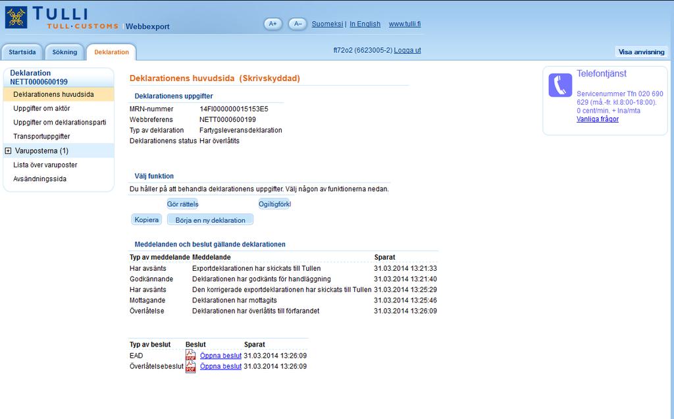Open the Överlåtelsebeslut PDF icon
Screen dimensions: 674x419
tap(190, 366)
